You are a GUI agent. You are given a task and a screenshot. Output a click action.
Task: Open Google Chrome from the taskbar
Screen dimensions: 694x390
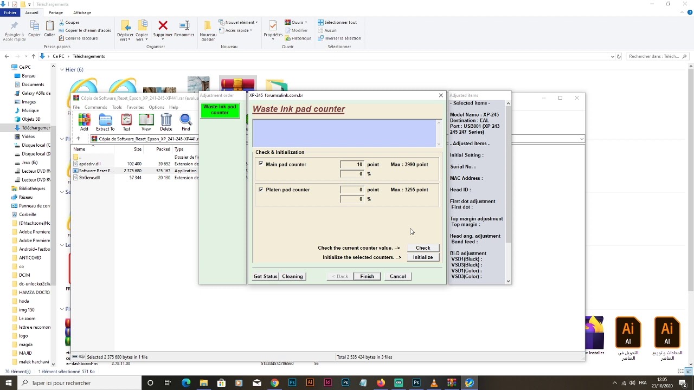tap(274, 383)
